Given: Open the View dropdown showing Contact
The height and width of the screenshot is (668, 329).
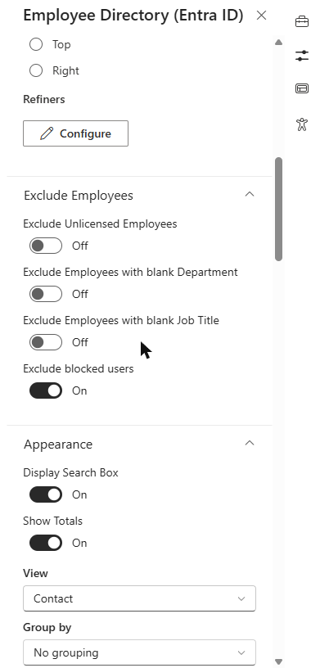Looking at the screenshot, I should coord(139,598).
